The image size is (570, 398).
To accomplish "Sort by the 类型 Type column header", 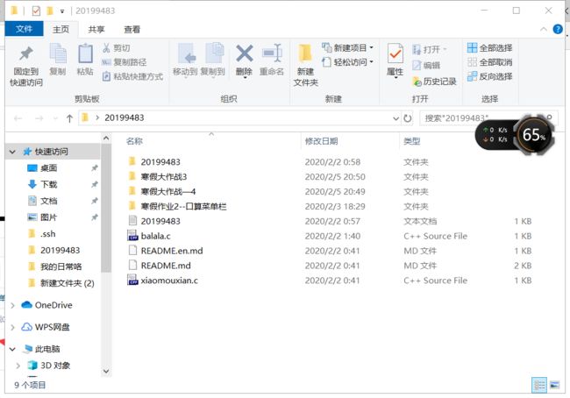I will (x=412, y=141).
